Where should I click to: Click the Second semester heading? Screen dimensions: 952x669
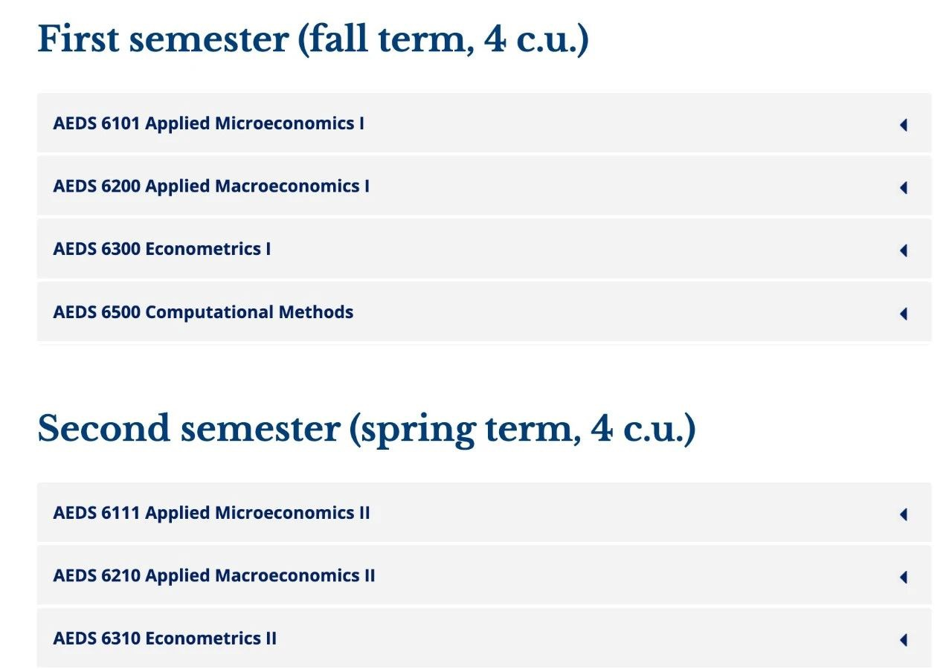click(x=366, y=429)
